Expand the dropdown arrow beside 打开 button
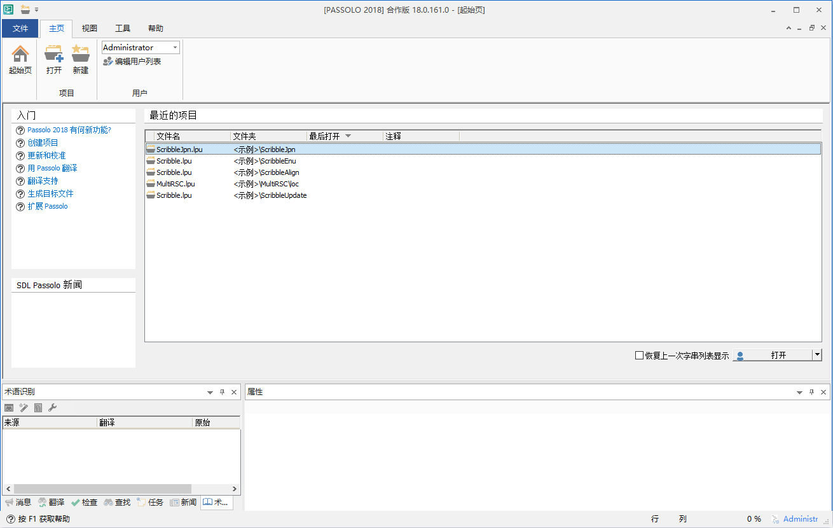This screenshot has width=833, height=528. 817,355
